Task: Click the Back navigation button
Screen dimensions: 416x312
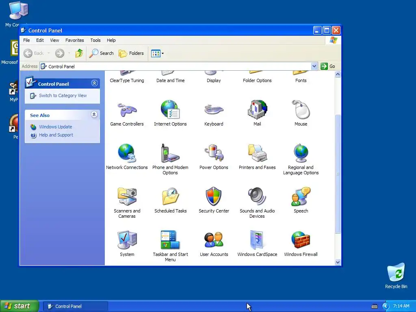Action: point(34,53)
